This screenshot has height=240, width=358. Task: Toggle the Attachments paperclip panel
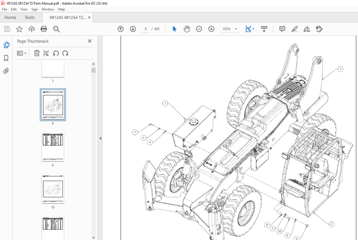pyautogui.click(x=6, y=71)
